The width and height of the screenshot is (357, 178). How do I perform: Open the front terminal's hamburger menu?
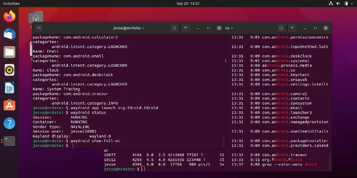186,28
